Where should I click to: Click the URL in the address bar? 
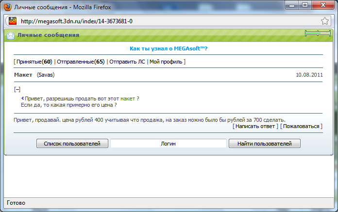pos(77,21)
